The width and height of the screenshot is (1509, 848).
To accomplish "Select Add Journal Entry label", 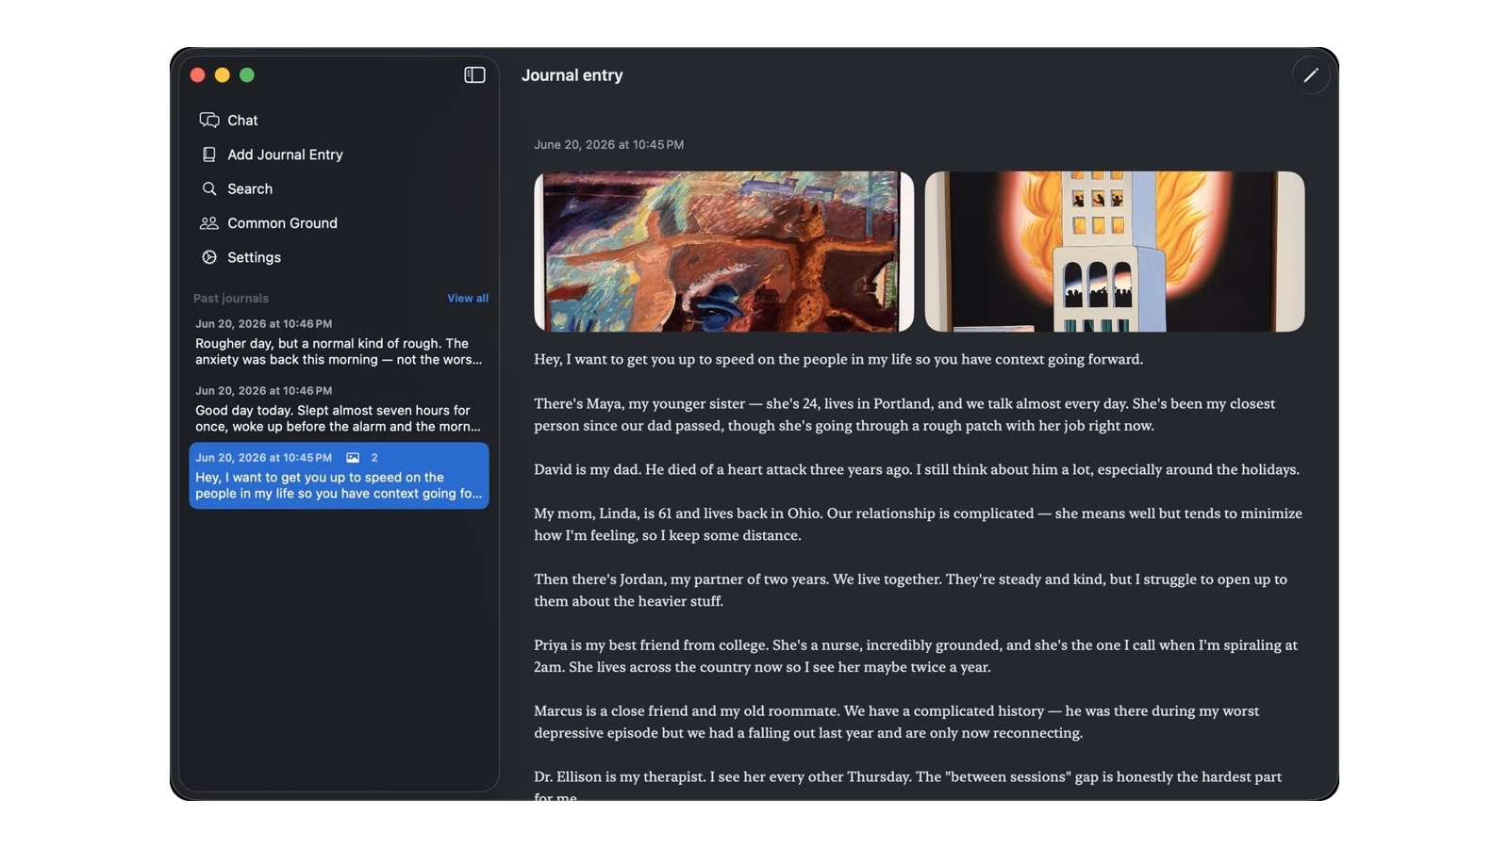I will (285, 155).
